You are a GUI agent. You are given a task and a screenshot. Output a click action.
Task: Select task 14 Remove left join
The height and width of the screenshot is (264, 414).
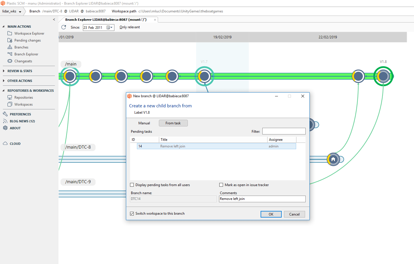(x=216, y=146)
